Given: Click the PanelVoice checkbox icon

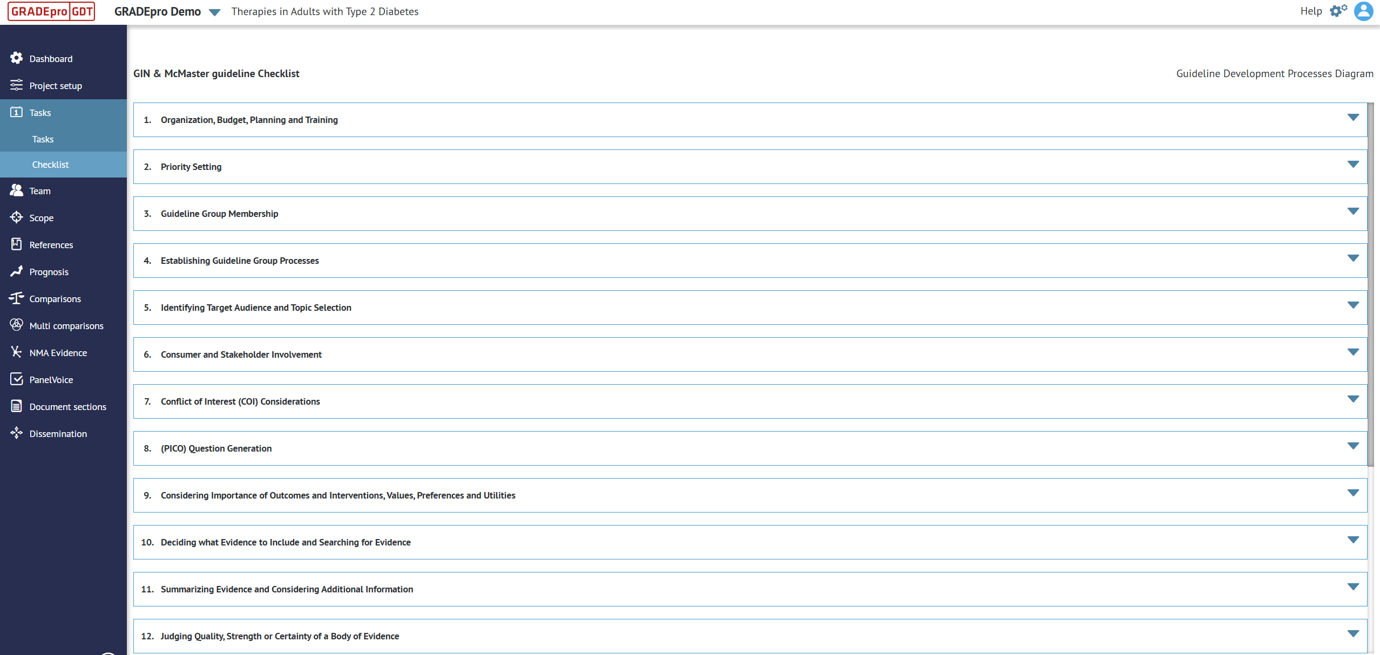Looking at the screenshot, I should pos(16,379).
